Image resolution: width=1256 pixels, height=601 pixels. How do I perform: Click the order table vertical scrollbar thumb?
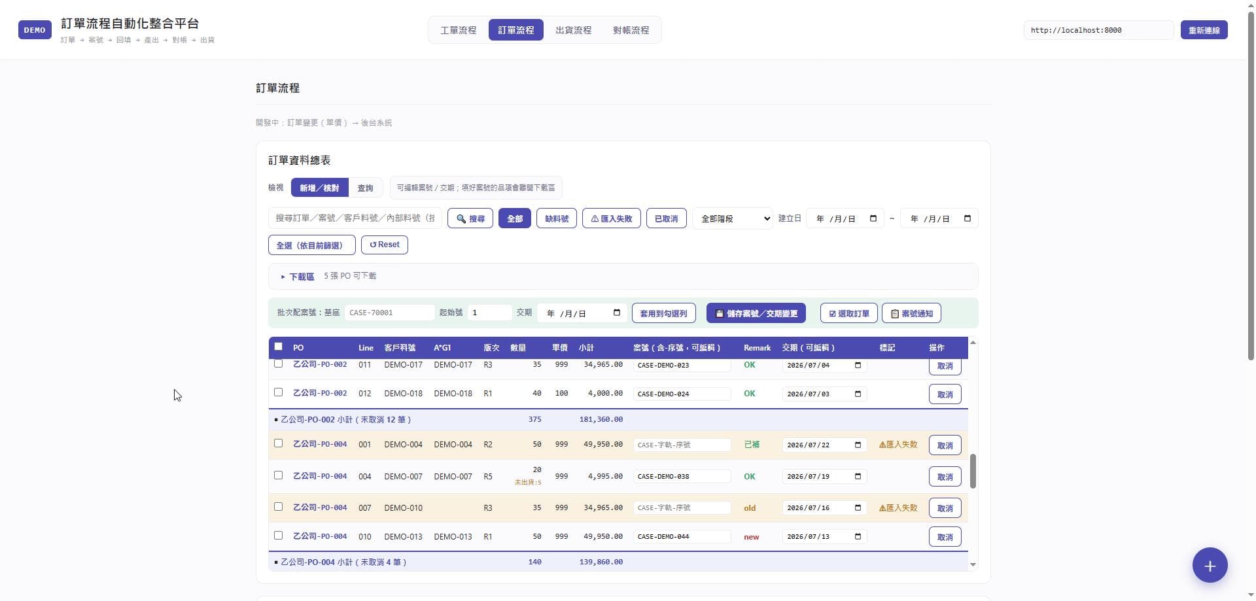click(973, 471)
